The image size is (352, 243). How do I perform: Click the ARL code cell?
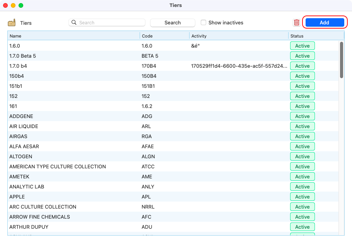[x=146, y=127]
